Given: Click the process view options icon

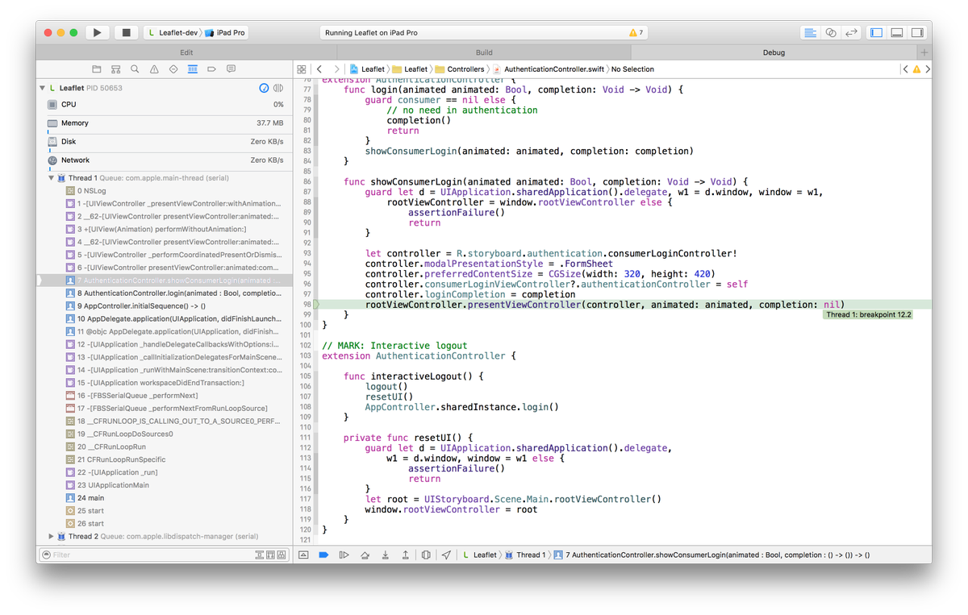Looking at the screenshot, I should tap(278, 88).
